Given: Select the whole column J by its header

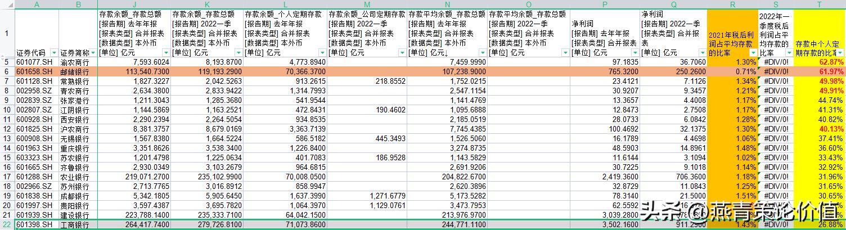Looking at the screenshot, I should (x=134, y=4).
